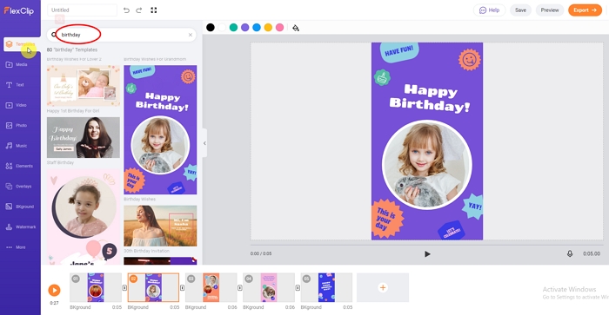Viewport: 609px width, 315px height.
Task: Open the Music sidebar tab
Action: click(x=17, y=146)
